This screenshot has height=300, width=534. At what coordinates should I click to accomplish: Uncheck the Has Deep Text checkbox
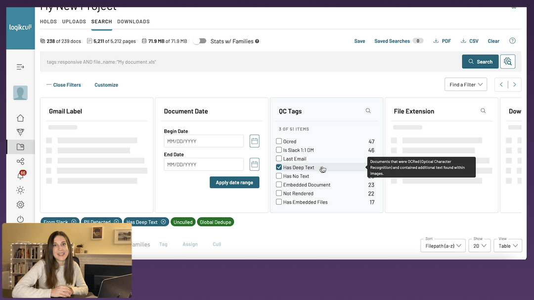click(279, 167)
